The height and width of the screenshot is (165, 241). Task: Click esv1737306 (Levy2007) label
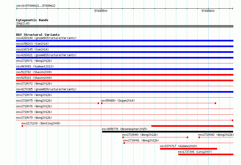[195, 152]
